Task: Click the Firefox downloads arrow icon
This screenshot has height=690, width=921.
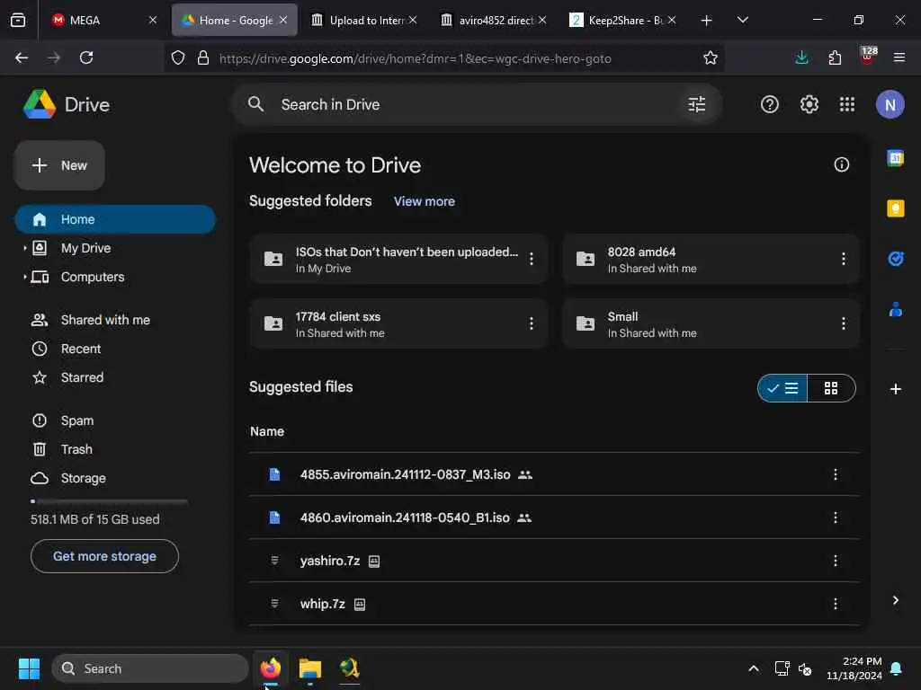Action: click(x=801, y=57)
